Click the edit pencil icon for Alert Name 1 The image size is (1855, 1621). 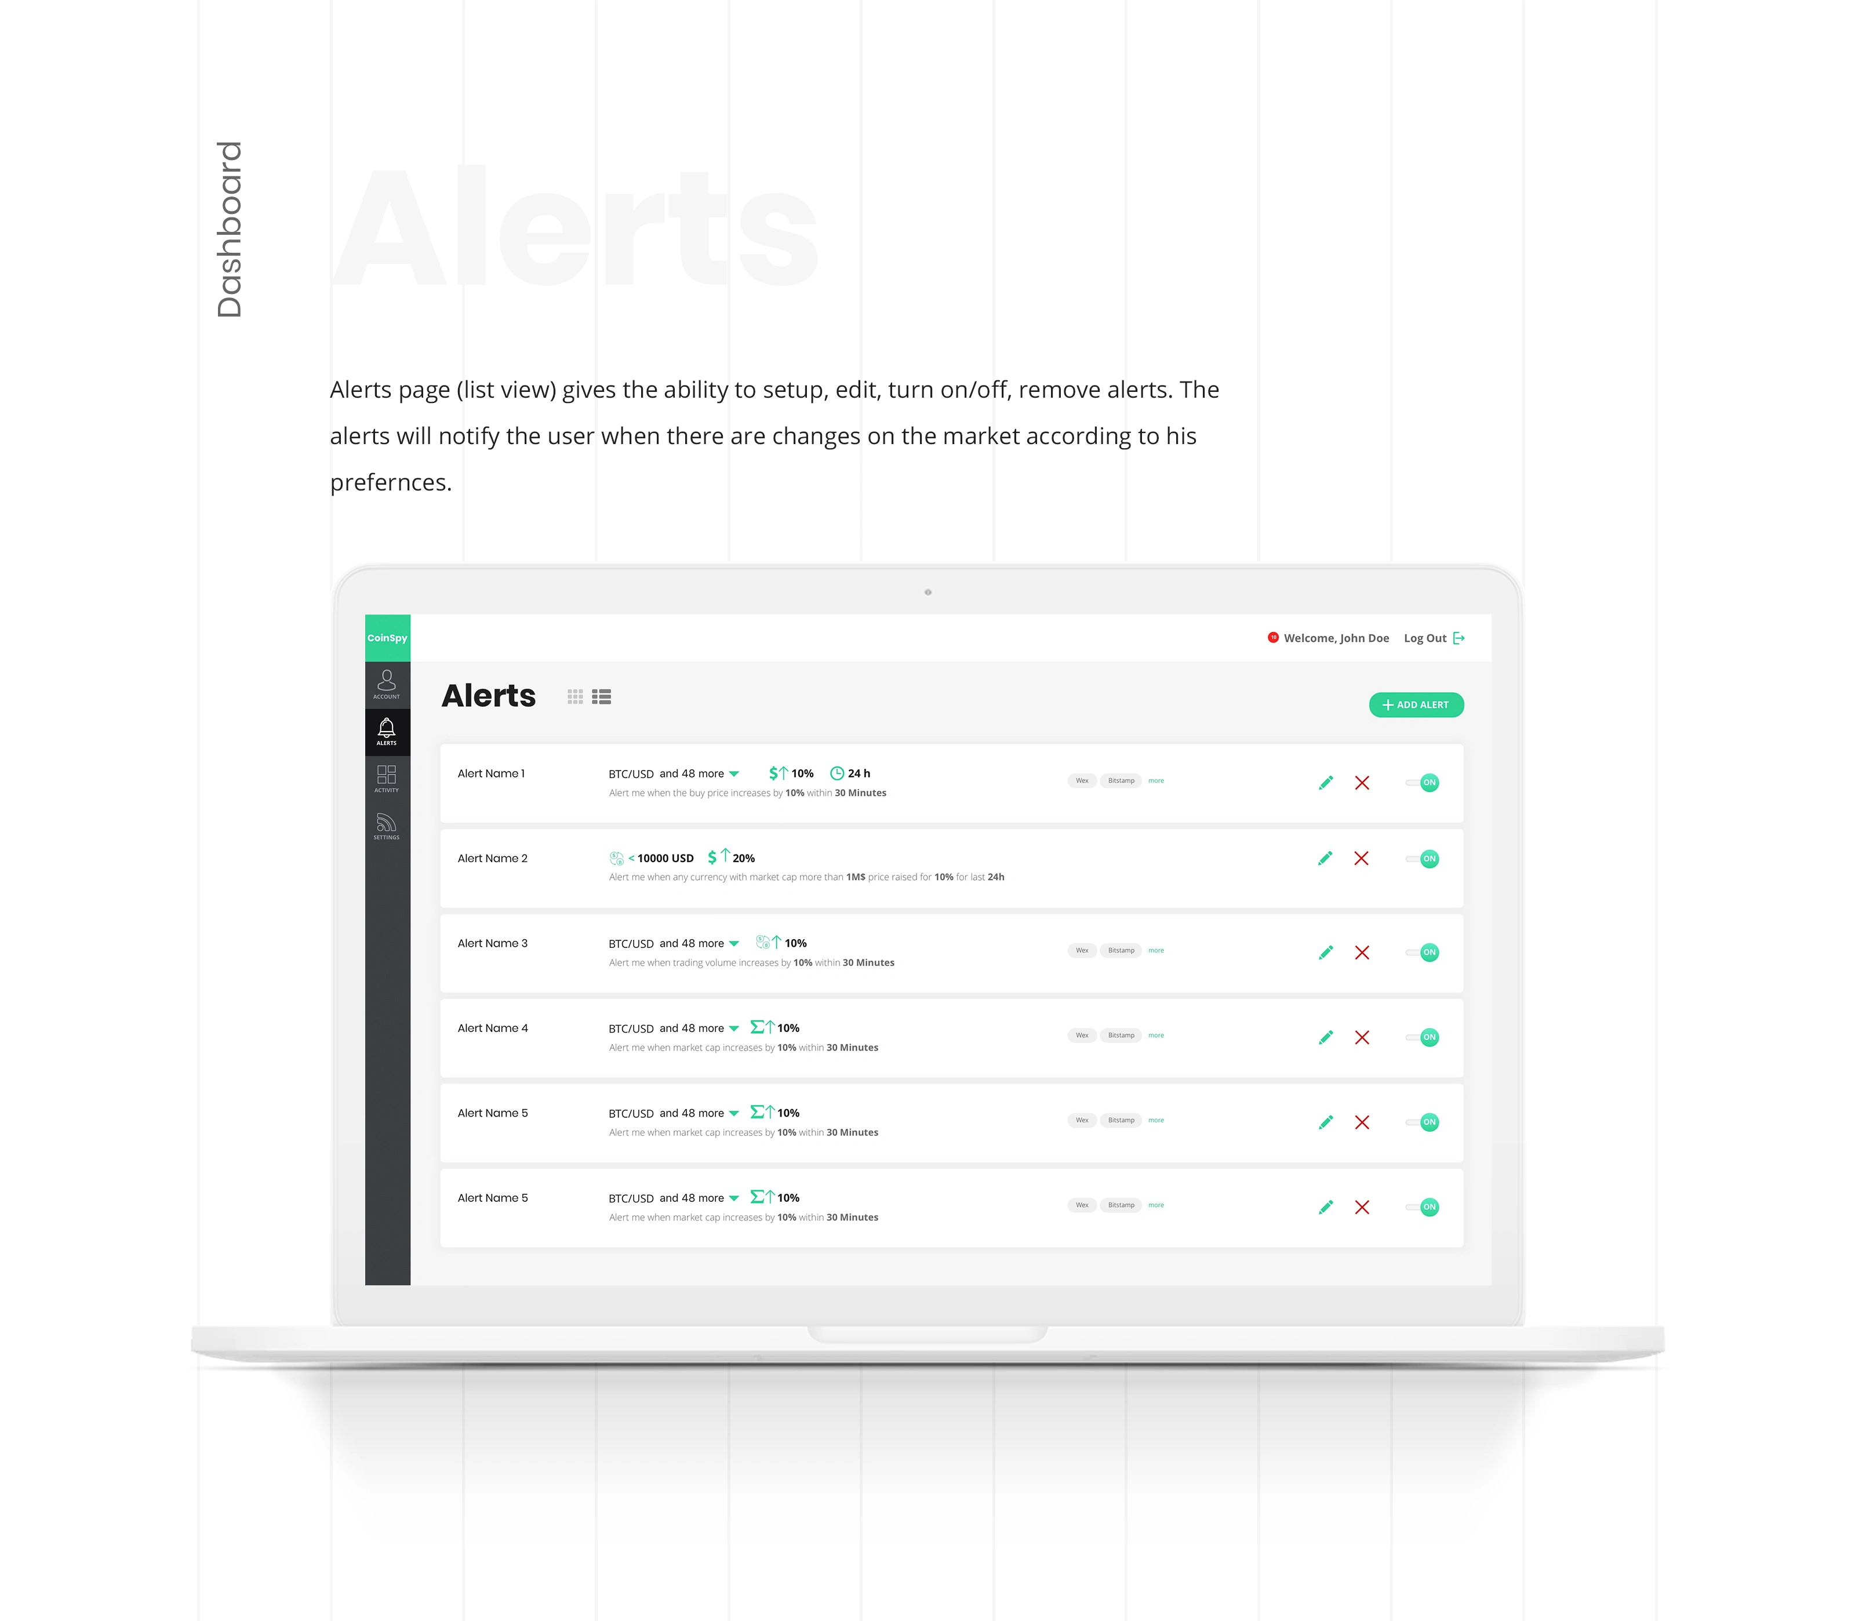pyautogui.click(x=1325, y=782)
